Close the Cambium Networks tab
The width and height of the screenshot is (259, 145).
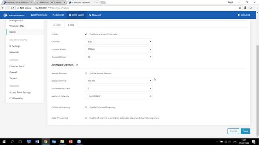[97, 2]
